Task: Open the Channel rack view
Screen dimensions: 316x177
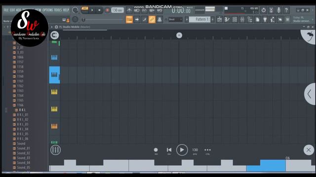Action: pos(235,20)
